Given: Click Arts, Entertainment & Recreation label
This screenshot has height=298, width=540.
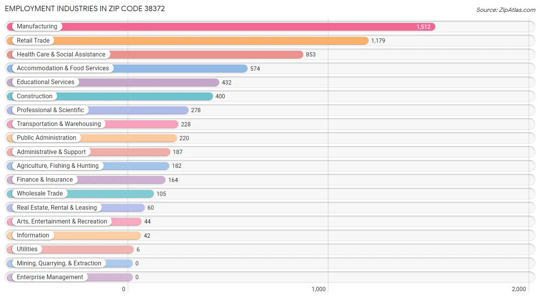Looking at the screenshot, I should coord(62,222).
